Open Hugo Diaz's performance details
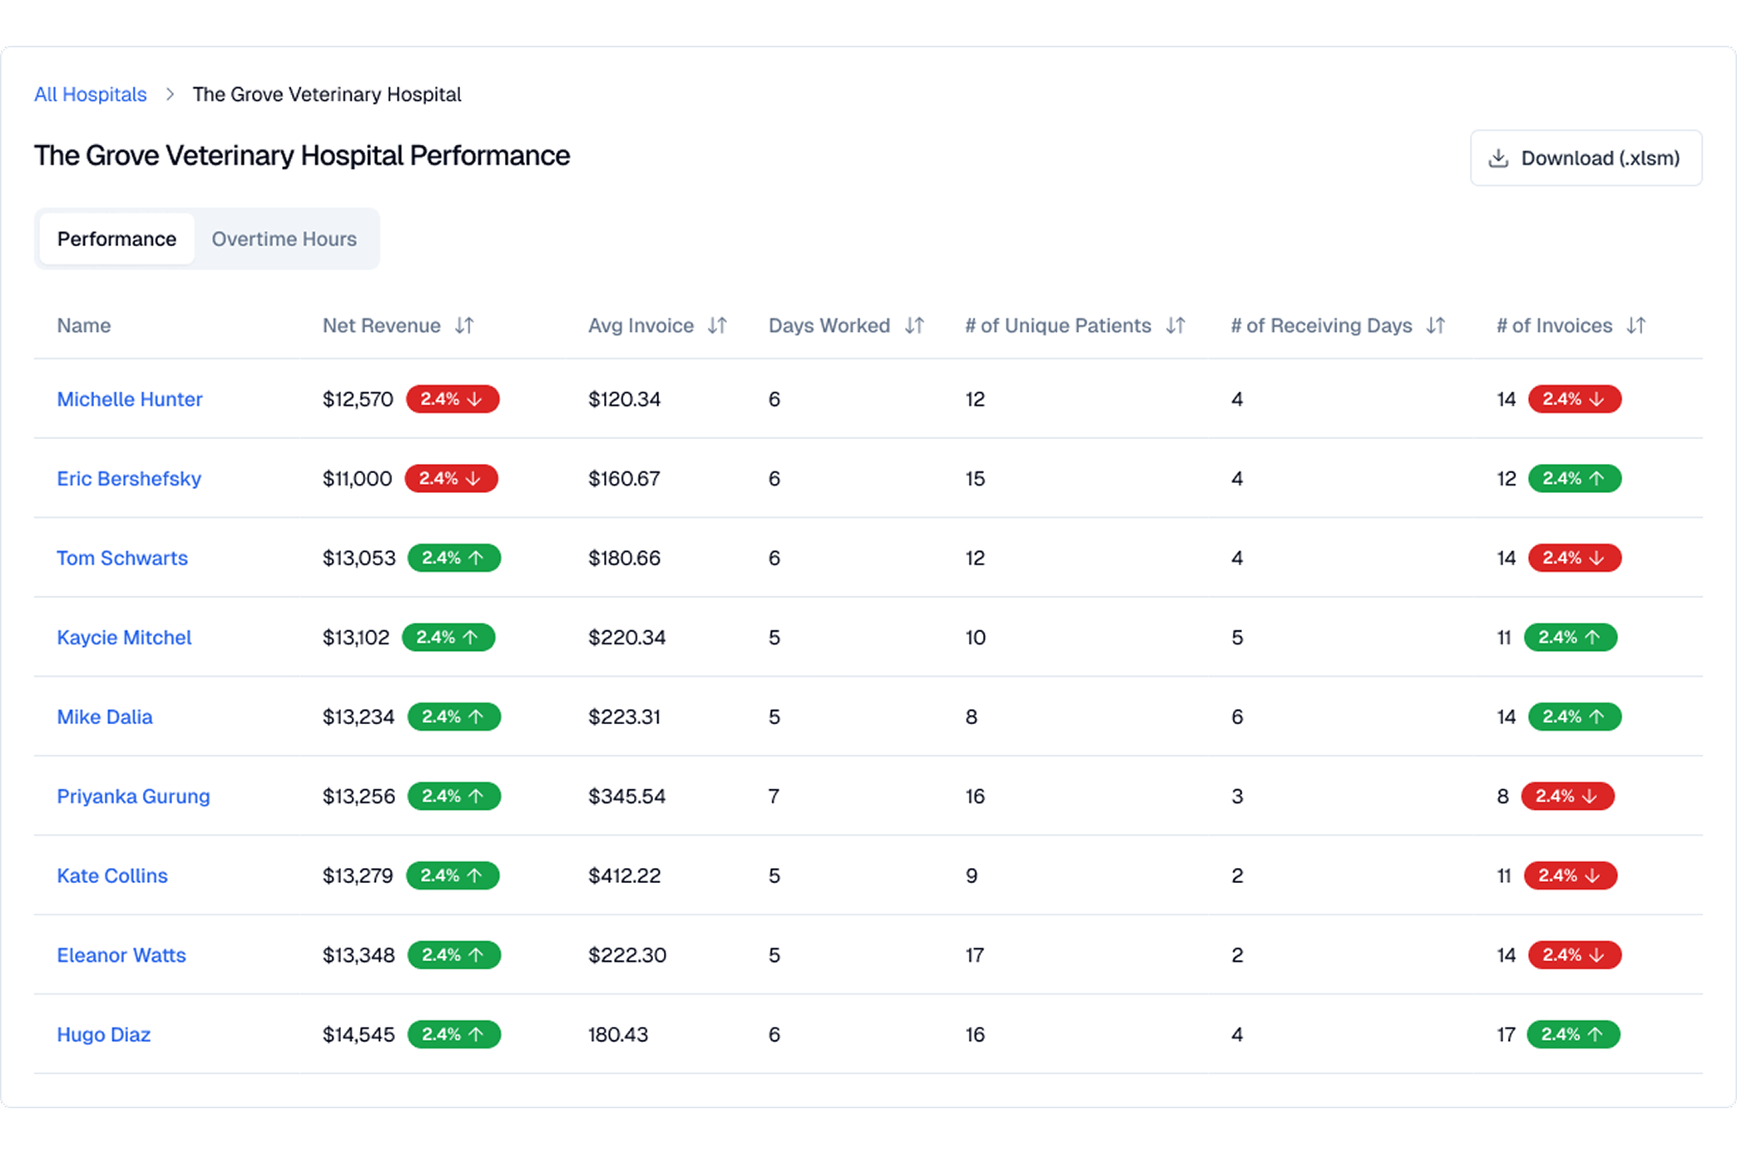The height and width of the screenshot is (1154, 1737). coord(103,1034)
